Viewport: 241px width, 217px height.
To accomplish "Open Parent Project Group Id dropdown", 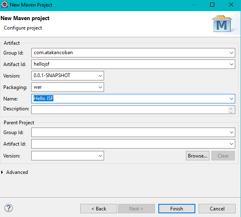I will coord(232,132).
